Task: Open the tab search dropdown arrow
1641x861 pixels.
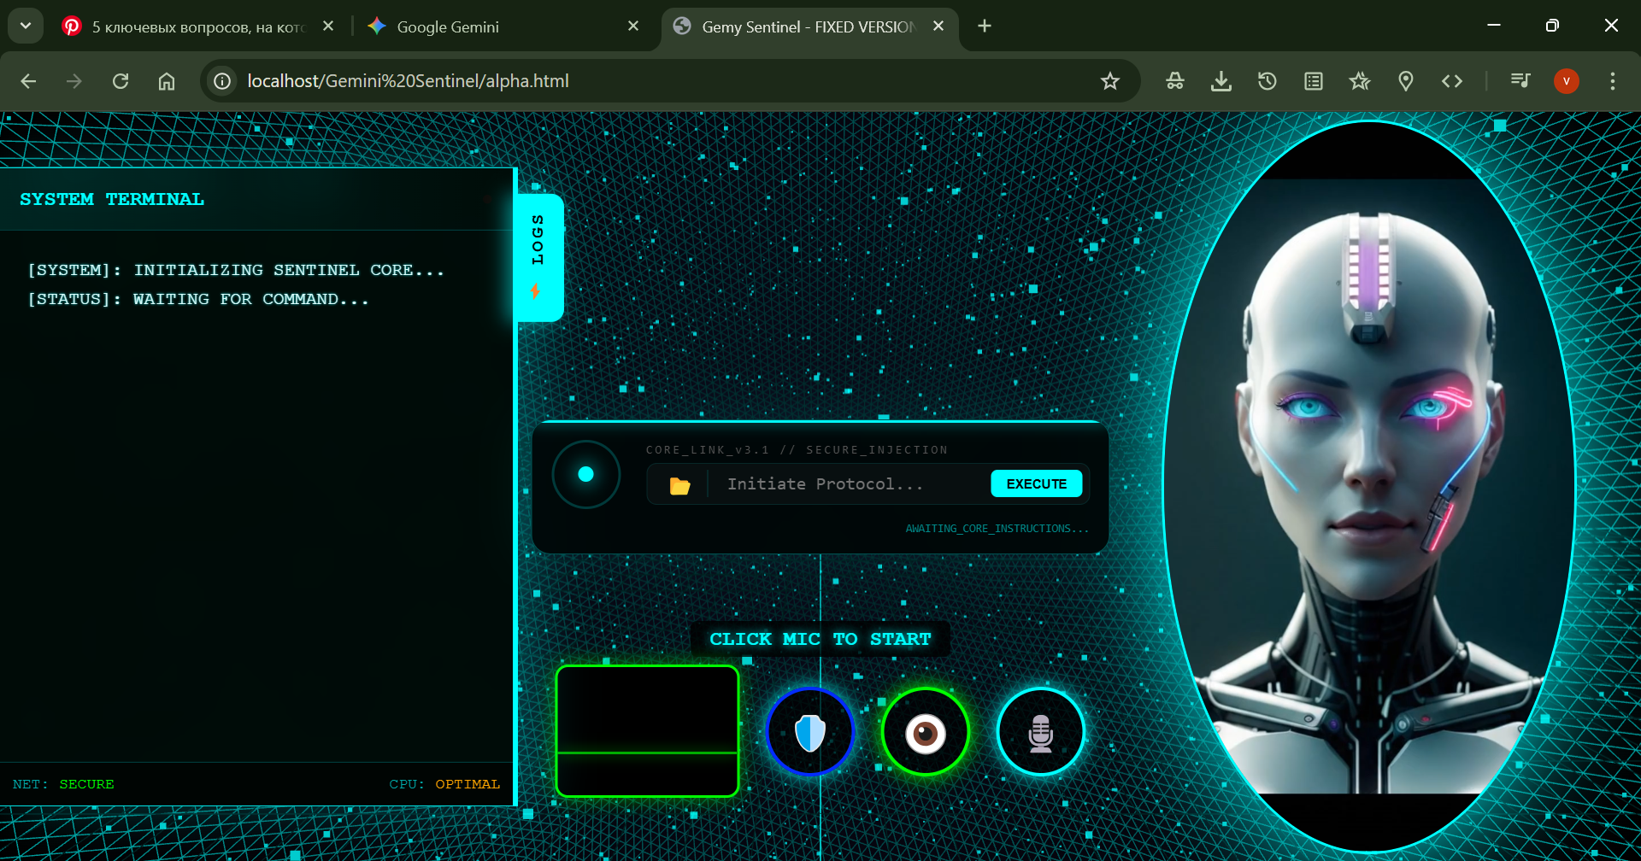Action: tap(26, 26)
